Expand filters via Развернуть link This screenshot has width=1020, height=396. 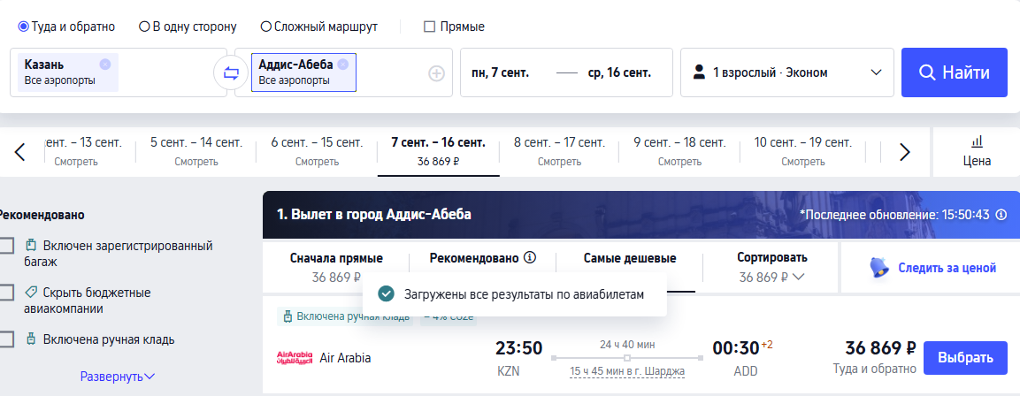(118, 377)
